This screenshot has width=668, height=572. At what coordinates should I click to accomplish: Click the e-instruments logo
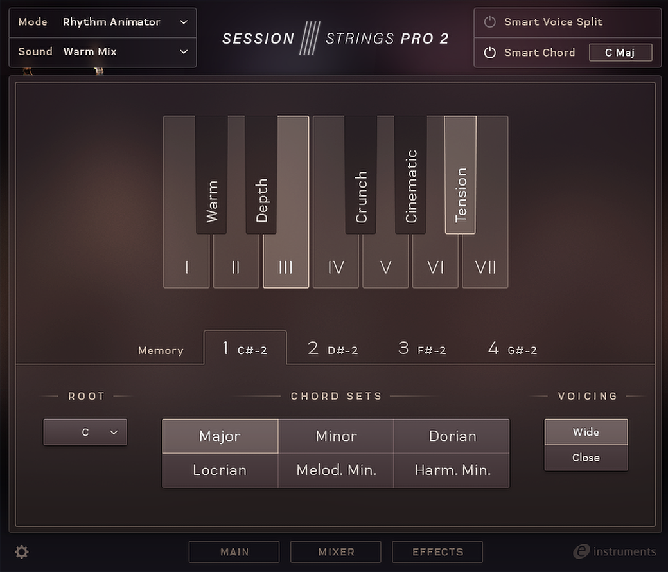(614, 551)
